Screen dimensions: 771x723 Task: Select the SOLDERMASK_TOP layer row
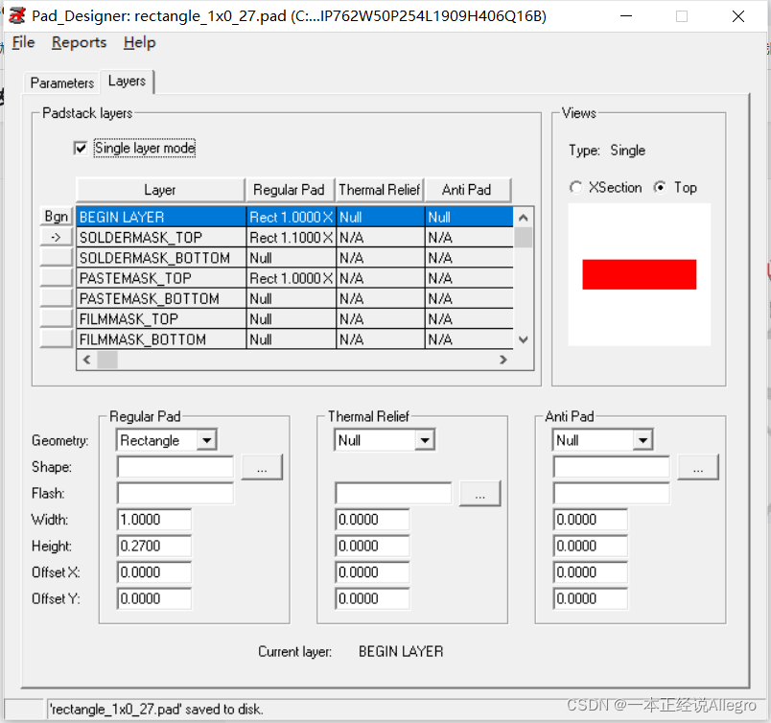click(294, 238)
